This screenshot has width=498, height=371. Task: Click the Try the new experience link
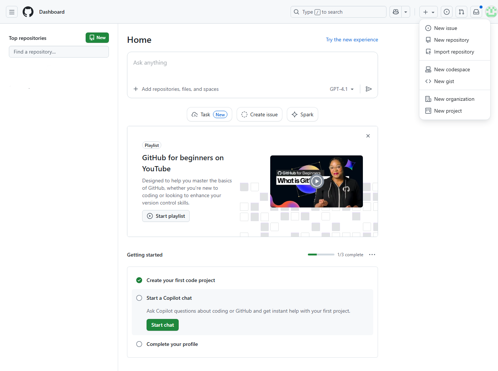point(352,39)
